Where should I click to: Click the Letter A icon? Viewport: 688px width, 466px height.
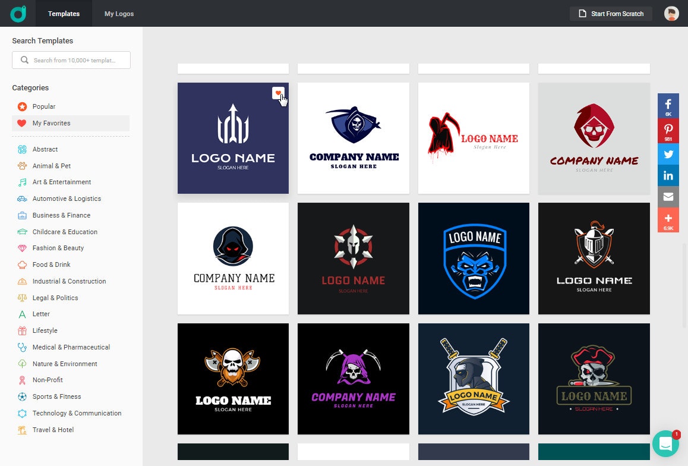coord(22,314)
